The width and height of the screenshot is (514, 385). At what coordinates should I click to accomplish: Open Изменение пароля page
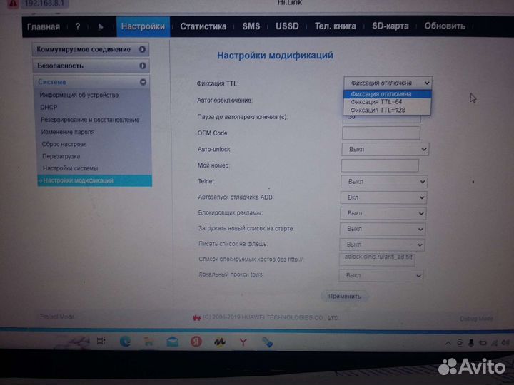click(x=68, y=132)
